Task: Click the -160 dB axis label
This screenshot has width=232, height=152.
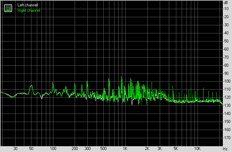Action: coord(227,130)
